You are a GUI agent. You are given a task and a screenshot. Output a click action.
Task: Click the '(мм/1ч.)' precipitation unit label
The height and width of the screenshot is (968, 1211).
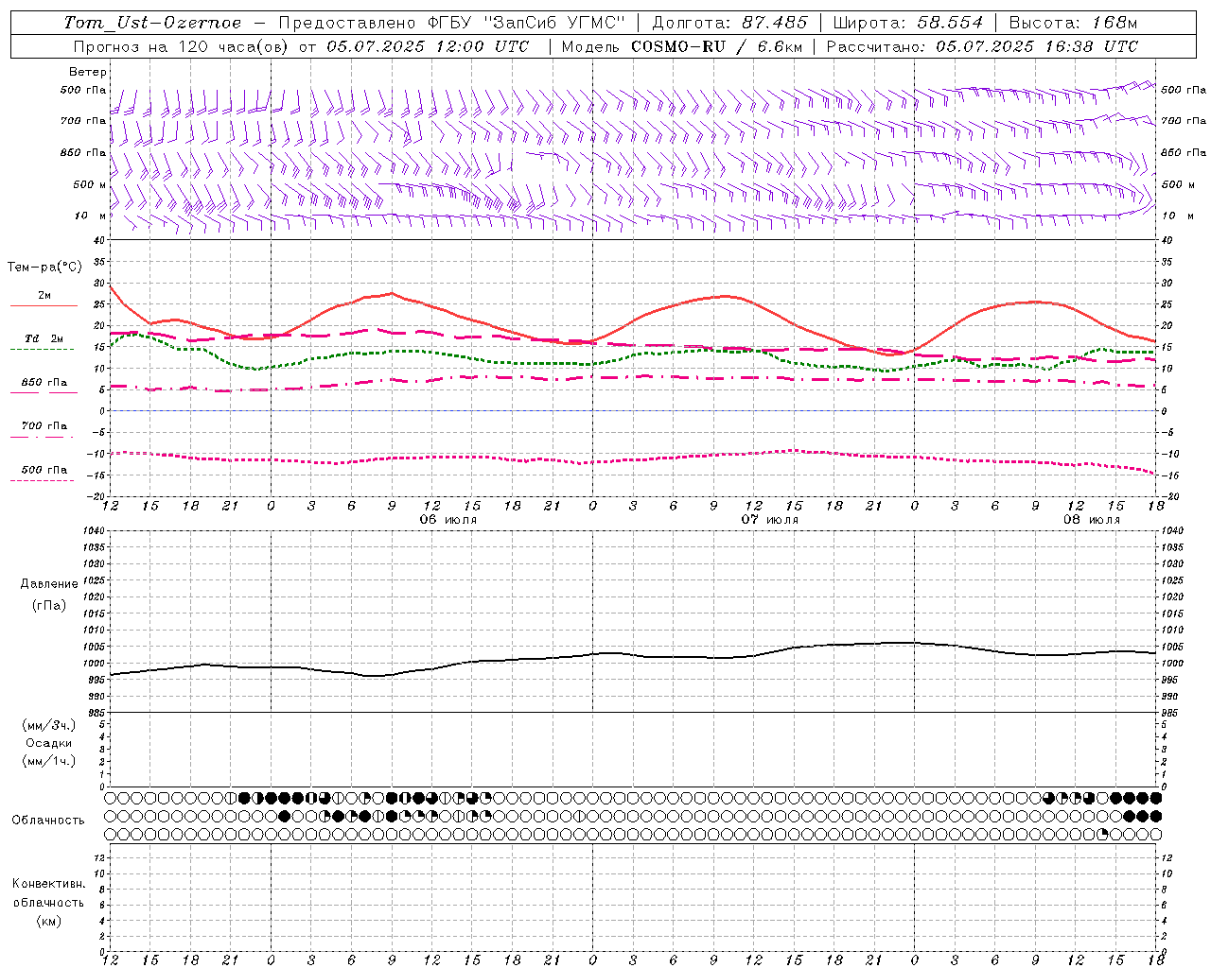pyautogui.click(x=49, y=761)
